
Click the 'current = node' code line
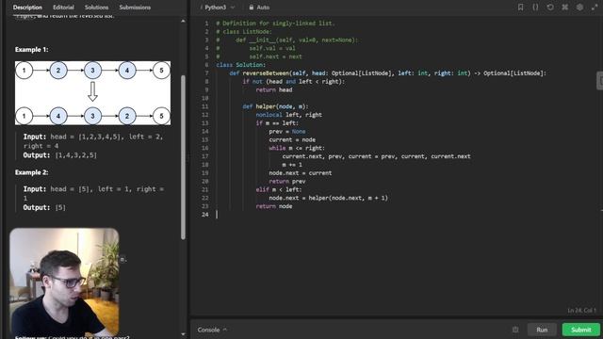click(292, 139)
